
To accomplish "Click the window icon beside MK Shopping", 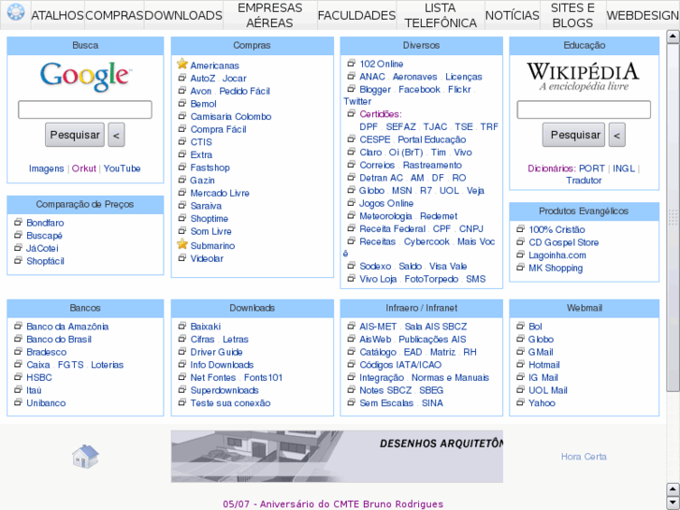I will click(x=520, y=268).
